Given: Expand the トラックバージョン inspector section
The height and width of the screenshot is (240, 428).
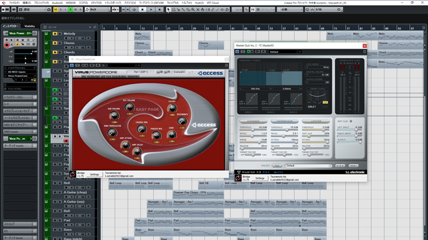Looking at the screenshot, I should coord(20,97).
